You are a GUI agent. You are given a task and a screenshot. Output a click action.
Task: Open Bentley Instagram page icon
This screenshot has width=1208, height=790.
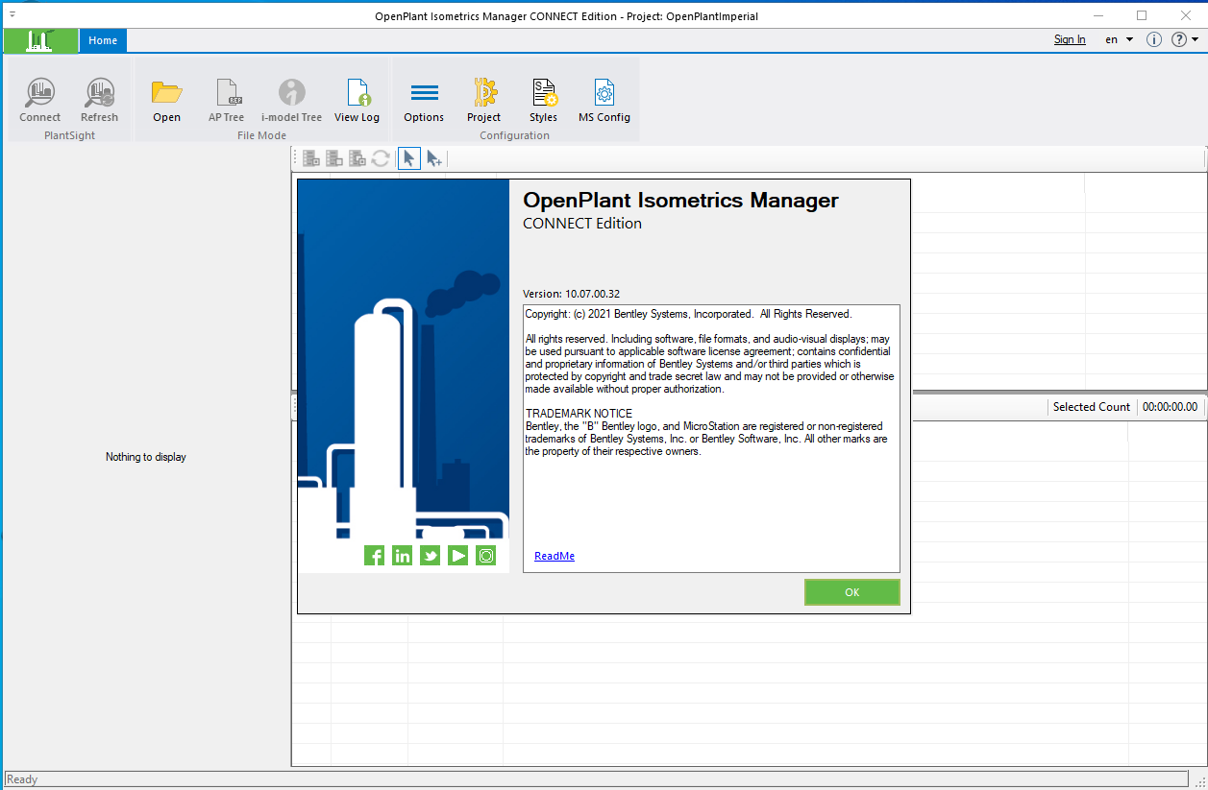486,555
